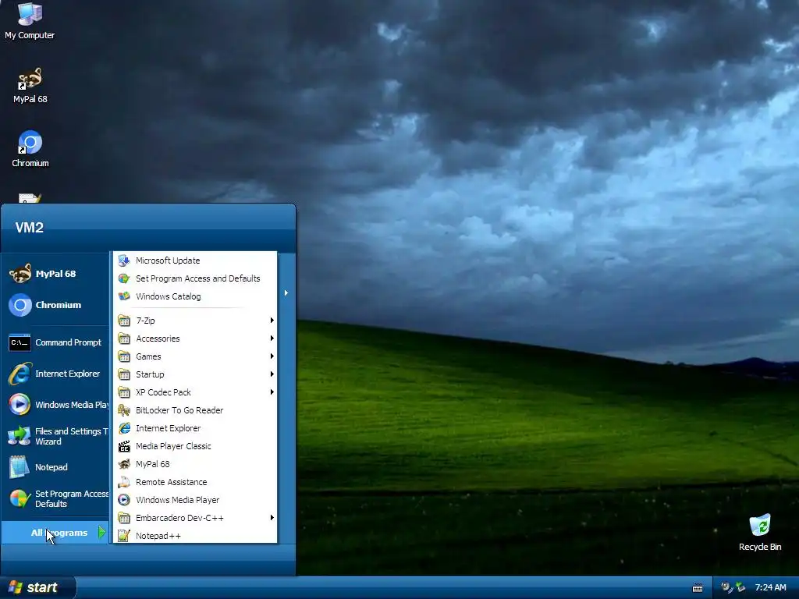Launch Notepad++ from All Programs
Image resolution: width=799 pixels, height=599 pixels.
point(195,536)
